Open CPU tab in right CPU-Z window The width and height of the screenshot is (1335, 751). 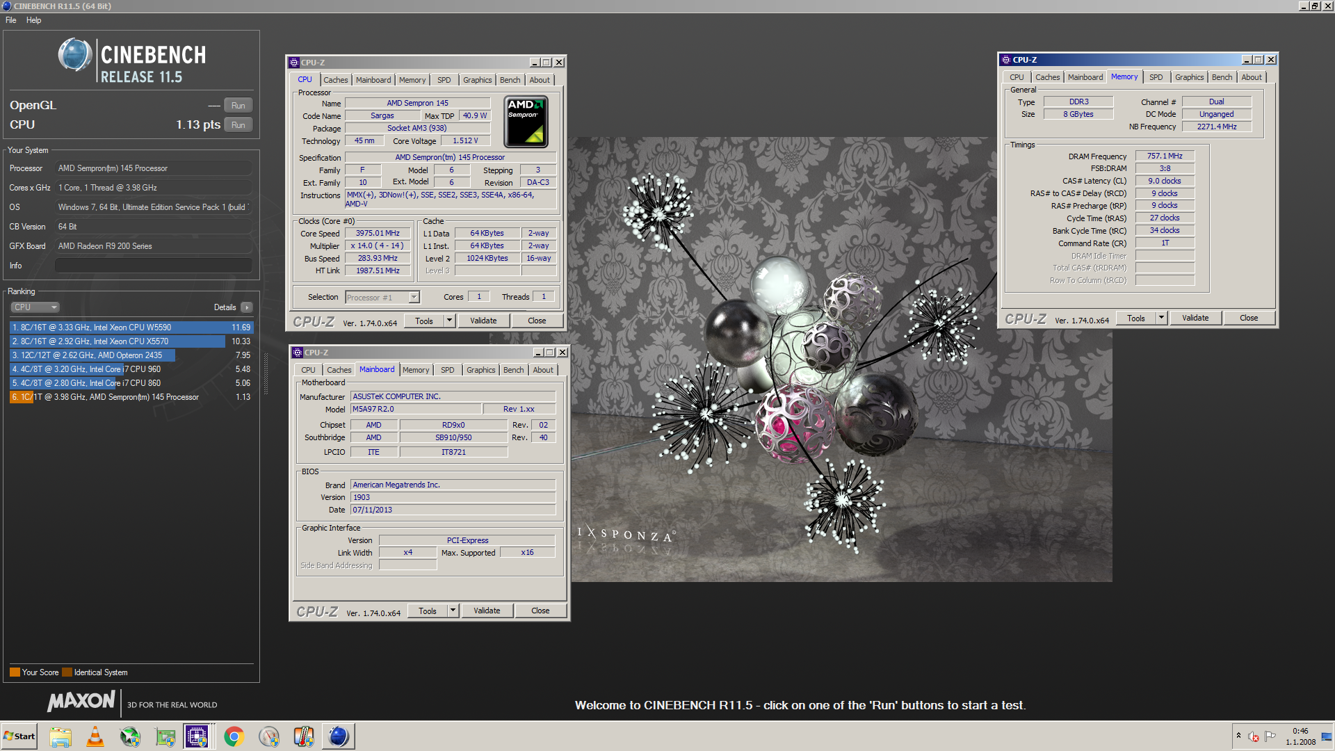pyautogui.click(x=1017, y=77)
